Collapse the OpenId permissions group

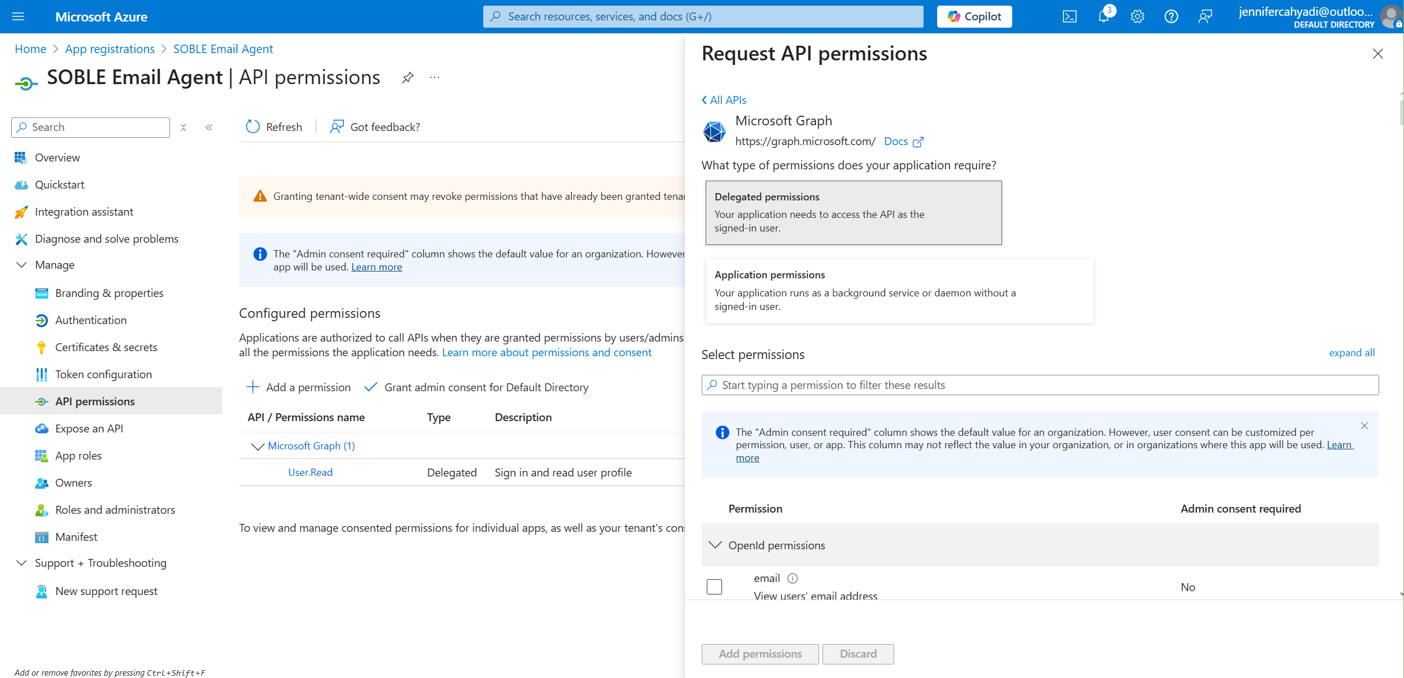pos(715,545)
